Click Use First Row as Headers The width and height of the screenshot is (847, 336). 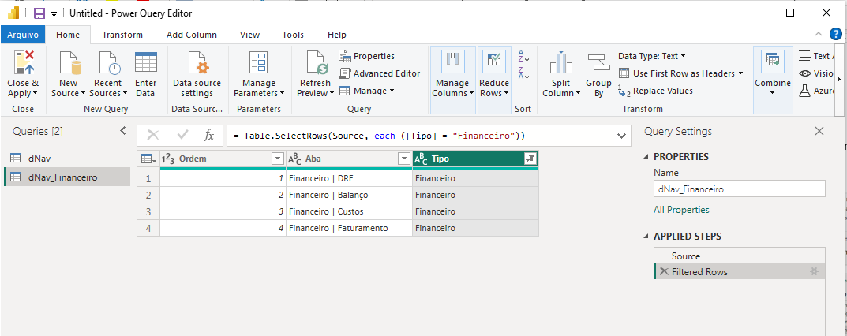pos(684,73)
